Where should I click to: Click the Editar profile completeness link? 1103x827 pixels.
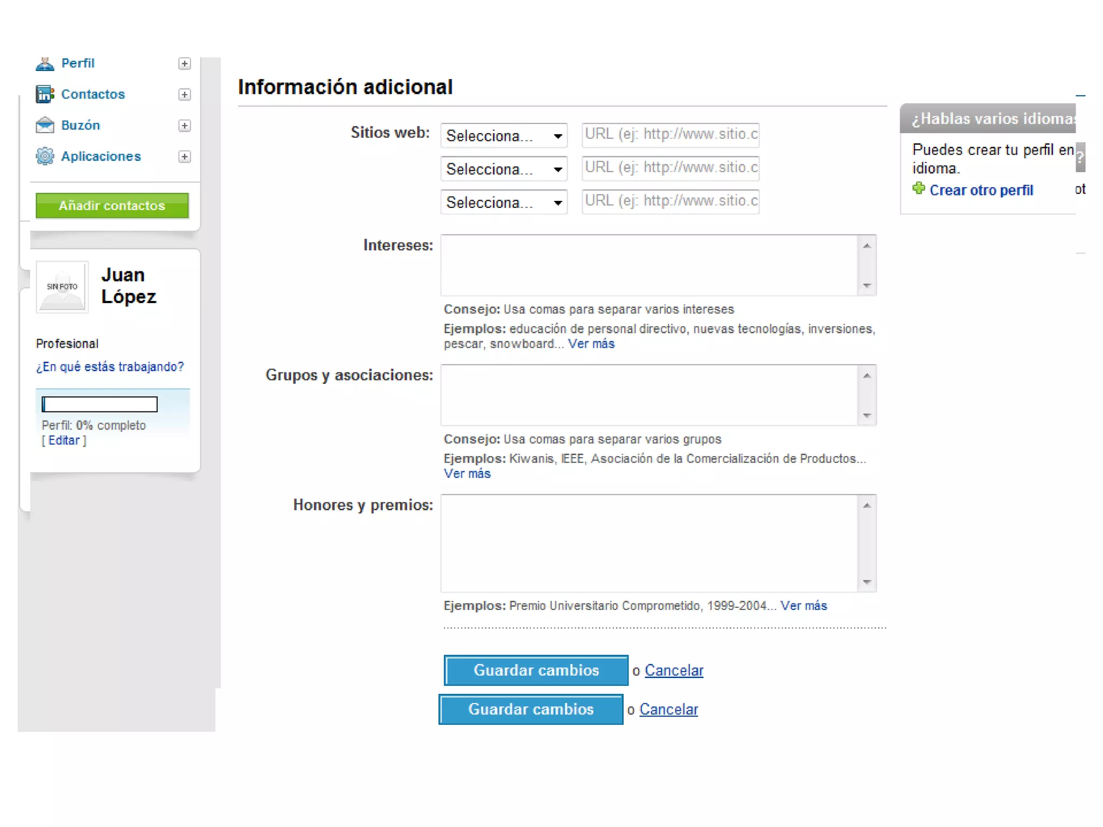click(64, 440)
